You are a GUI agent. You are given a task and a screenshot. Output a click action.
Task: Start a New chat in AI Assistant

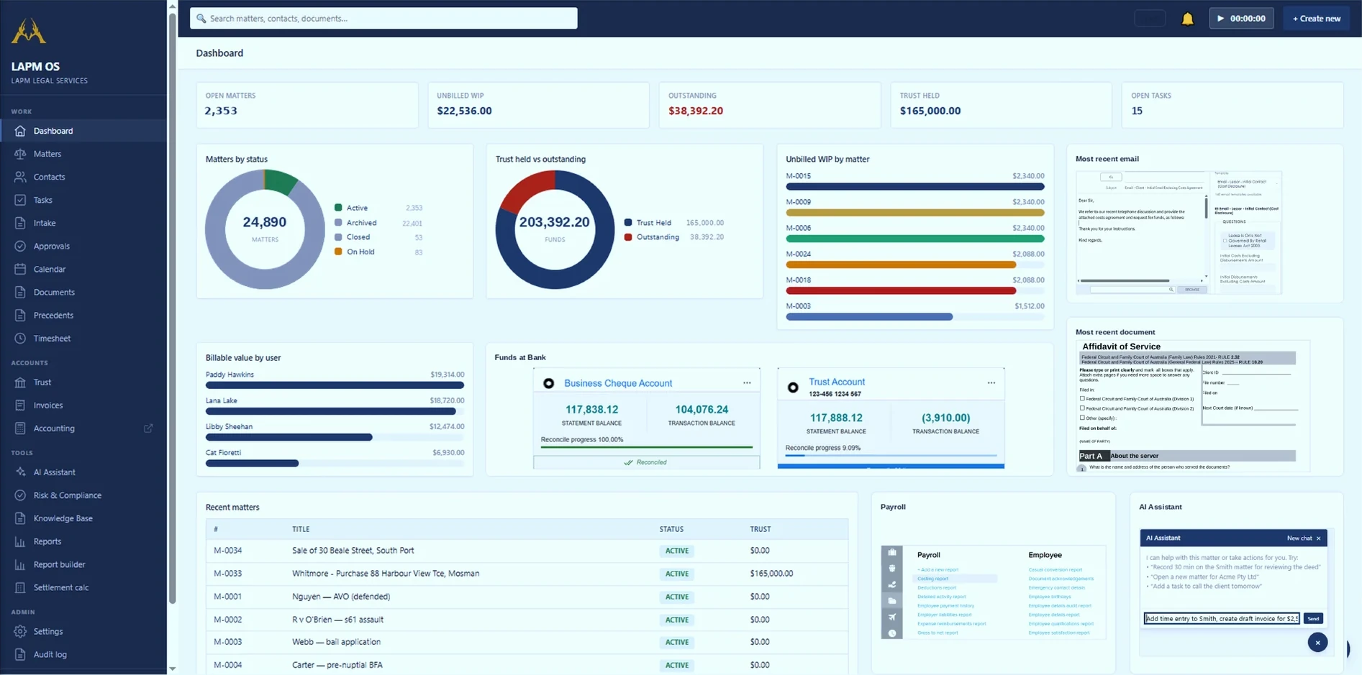coord(1299,538)
